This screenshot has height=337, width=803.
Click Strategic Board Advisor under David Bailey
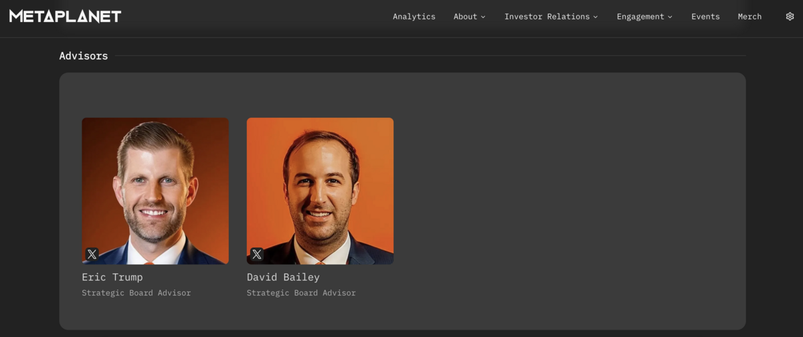301,293
